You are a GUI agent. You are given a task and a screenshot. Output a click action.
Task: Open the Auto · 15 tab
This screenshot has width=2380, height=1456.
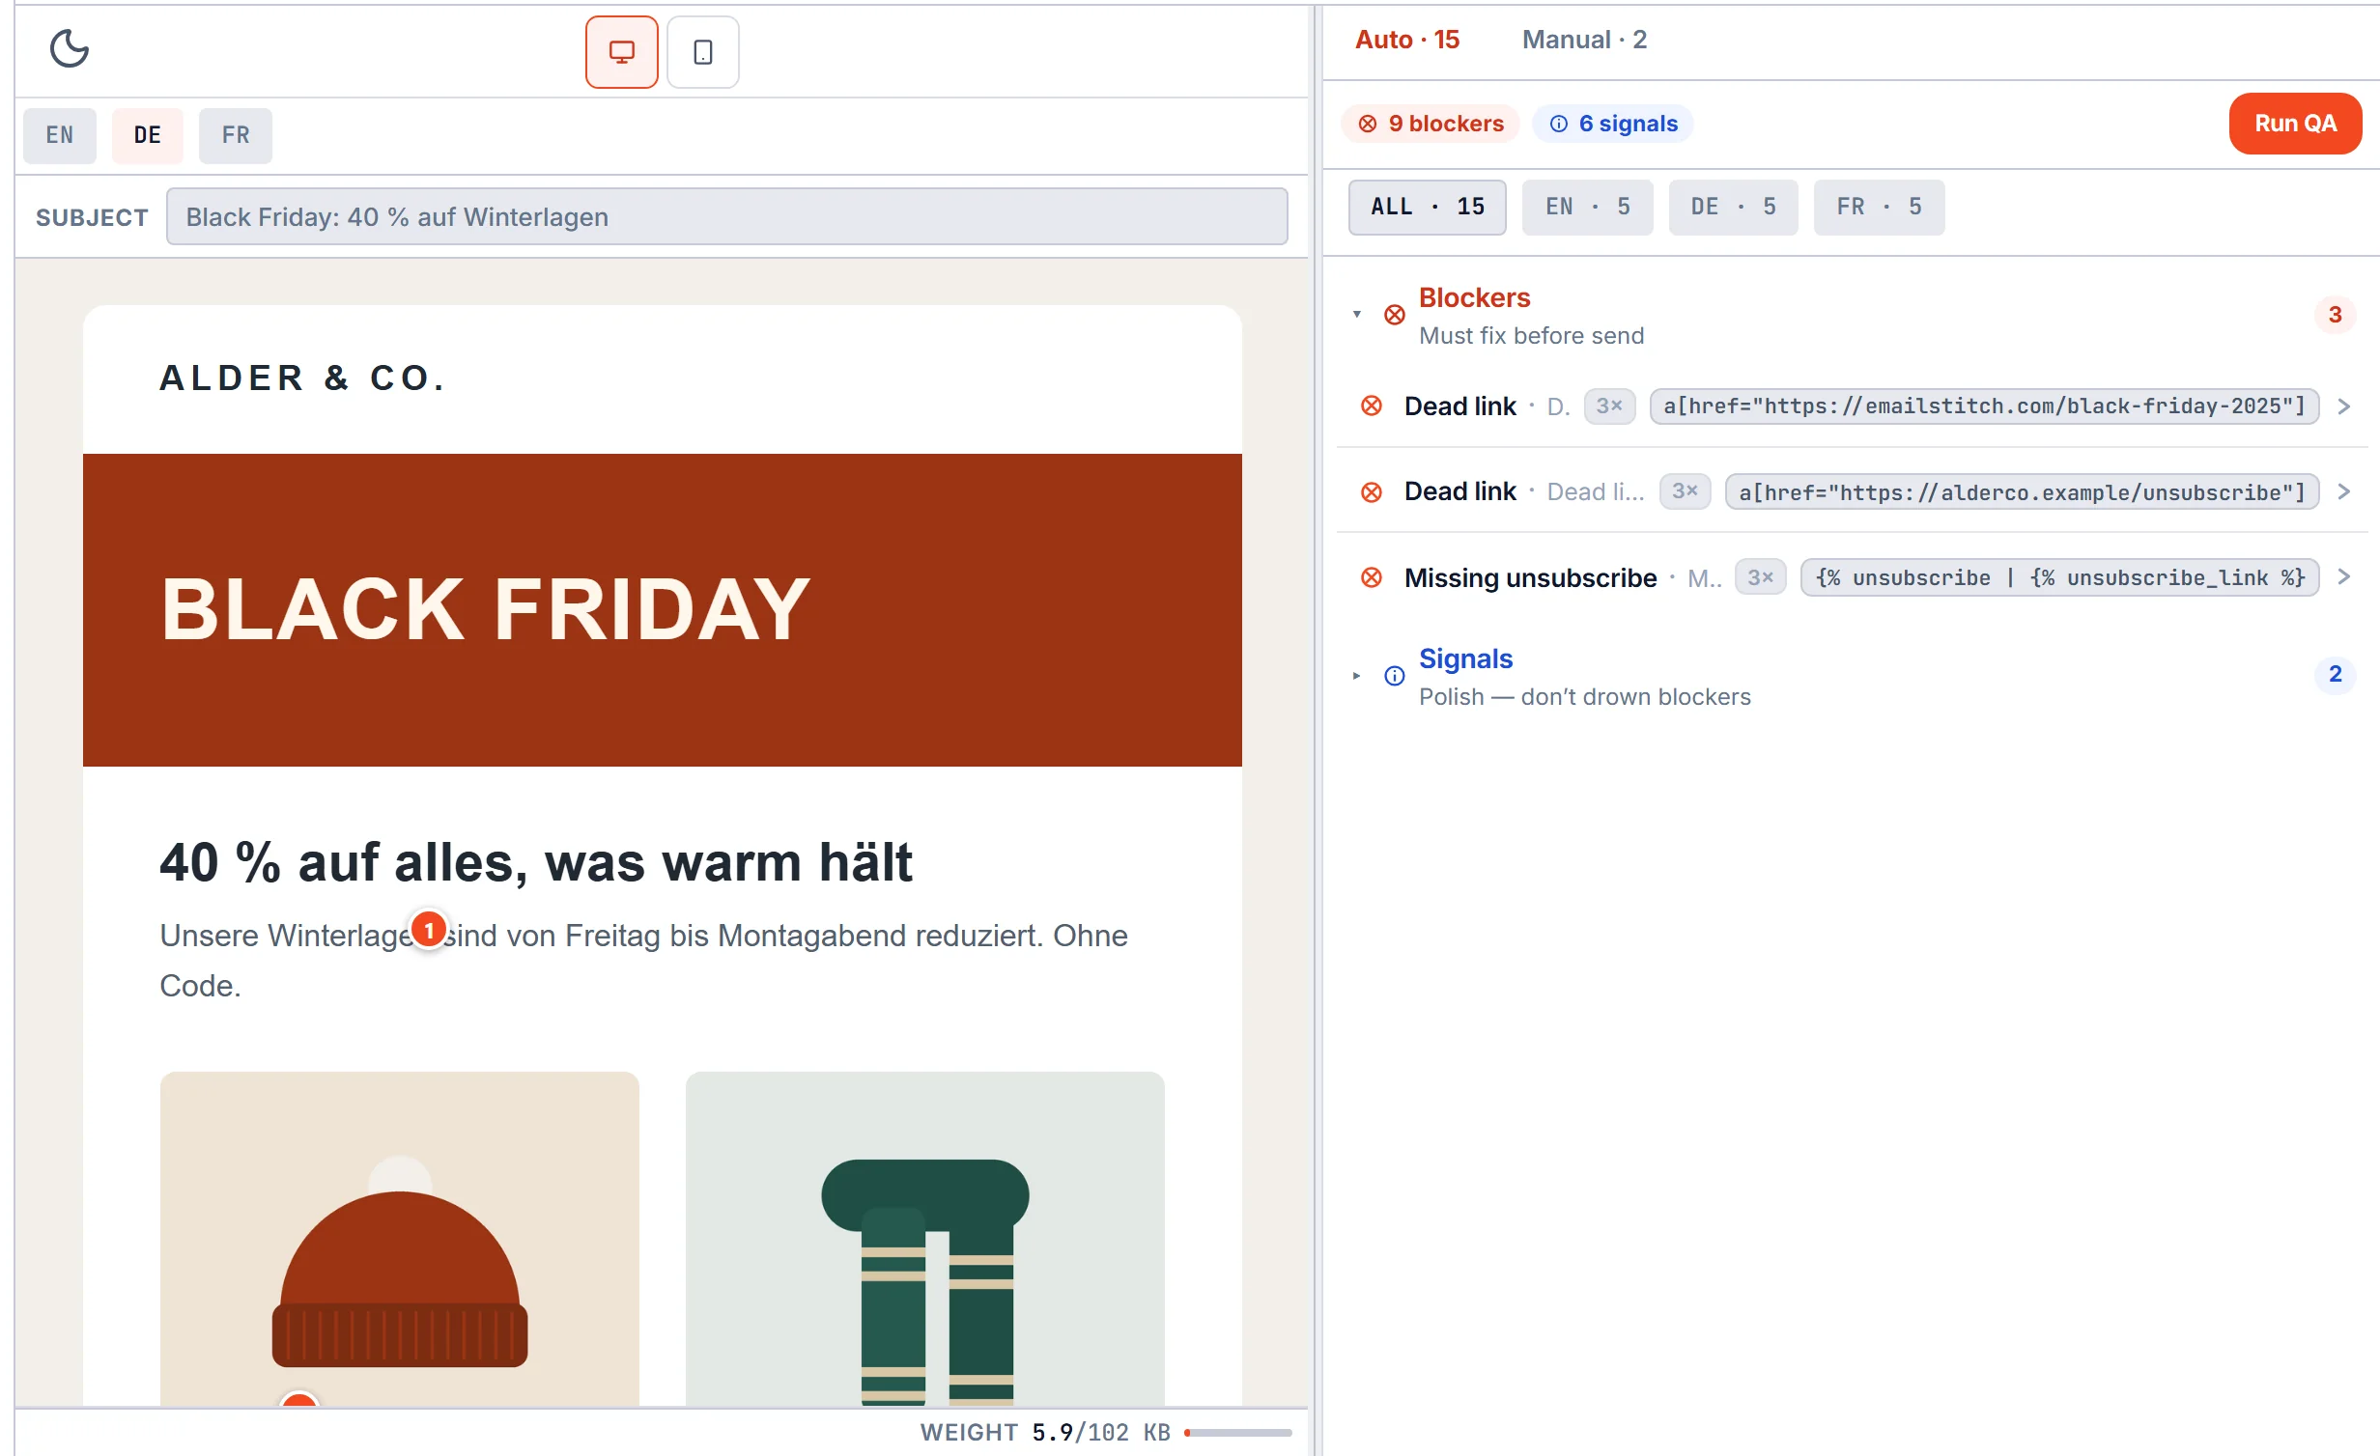point(1406,40)
